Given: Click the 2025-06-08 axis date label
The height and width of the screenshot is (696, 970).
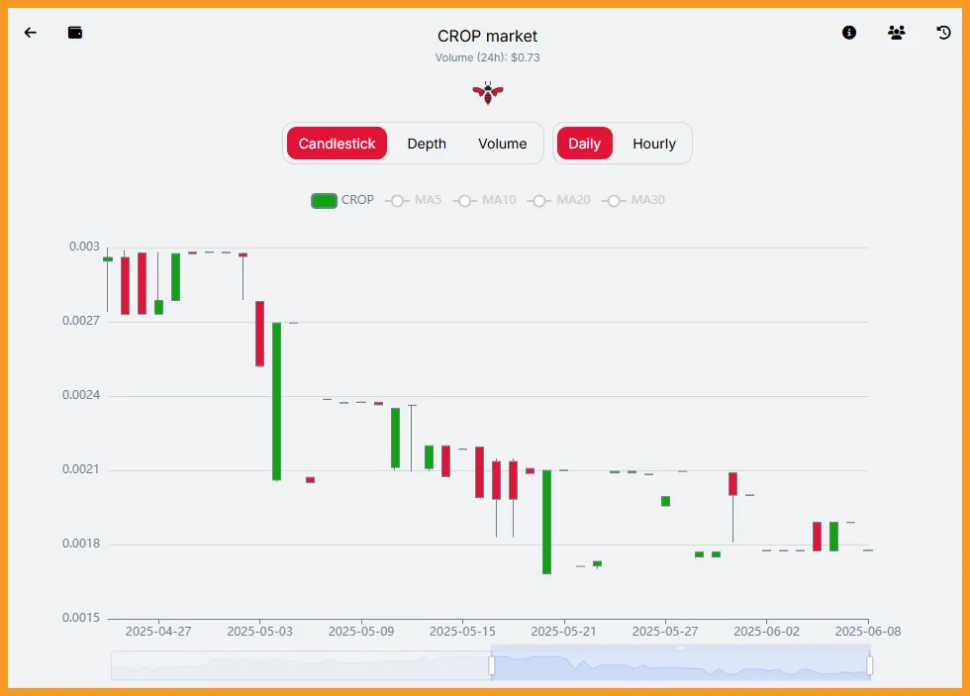Looking at the screenshot, I should 868,632.
